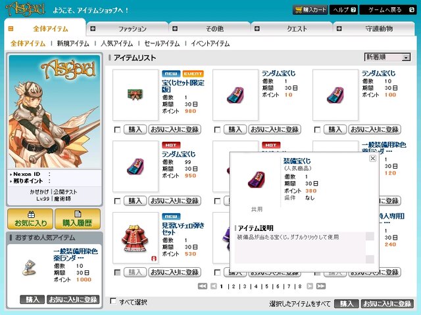Click the Asgard logo at top left

click(26, 9)
